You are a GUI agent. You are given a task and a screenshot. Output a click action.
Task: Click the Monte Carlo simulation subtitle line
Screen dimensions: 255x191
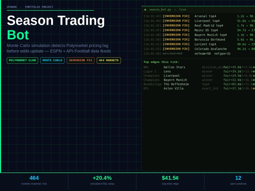[x=57, y=46]
